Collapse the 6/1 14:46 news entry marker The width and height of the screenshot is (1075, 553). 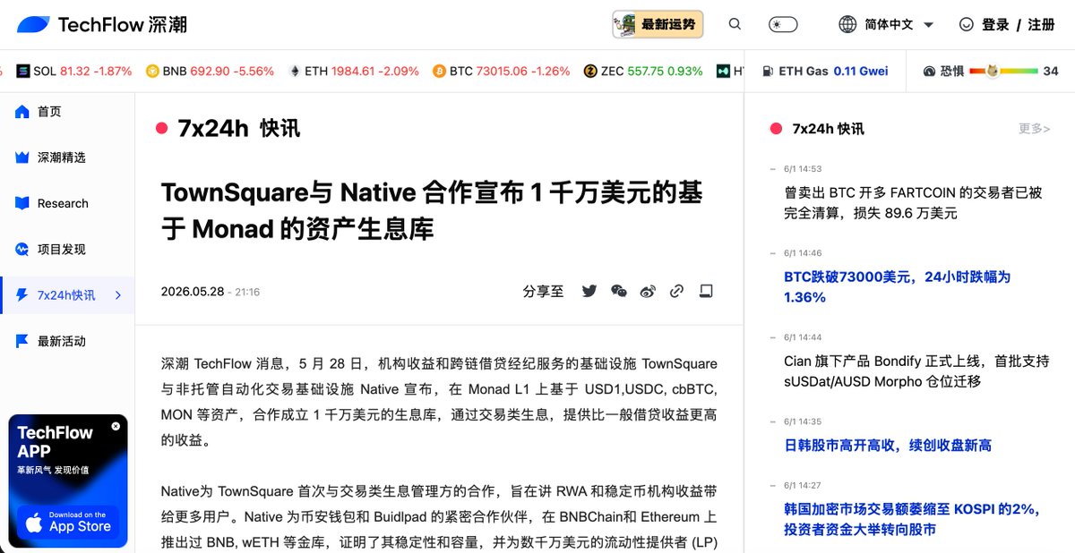[773, 253]
